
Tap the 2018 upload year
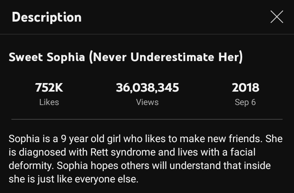tap(245, 87)
